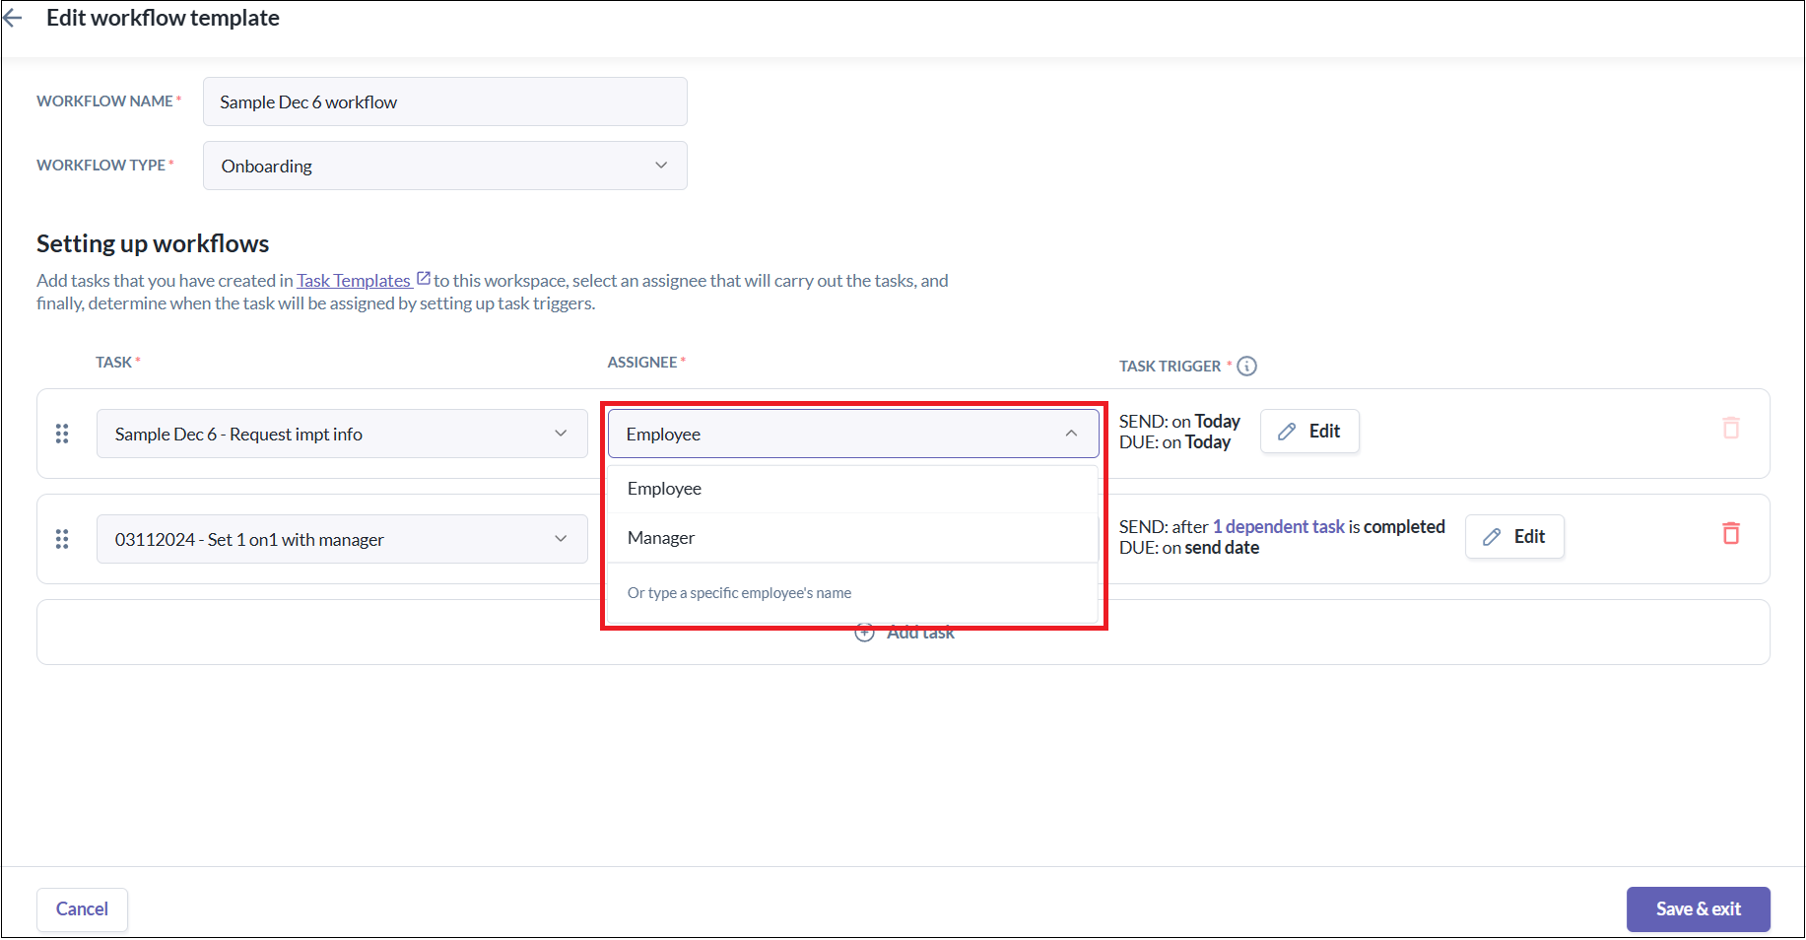Collapse the Employee assignee dropdown

pos(853,434)
